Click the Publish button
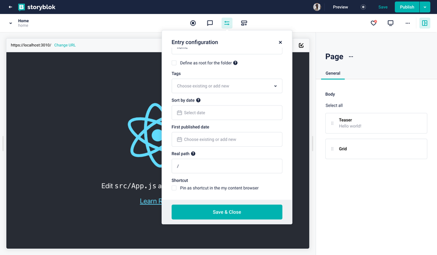This screenshot has height=255, width=437. coord(407,7)
